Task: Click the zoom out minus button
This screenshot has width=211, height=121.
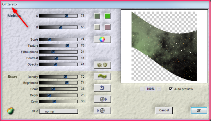Action: point(142,89)
